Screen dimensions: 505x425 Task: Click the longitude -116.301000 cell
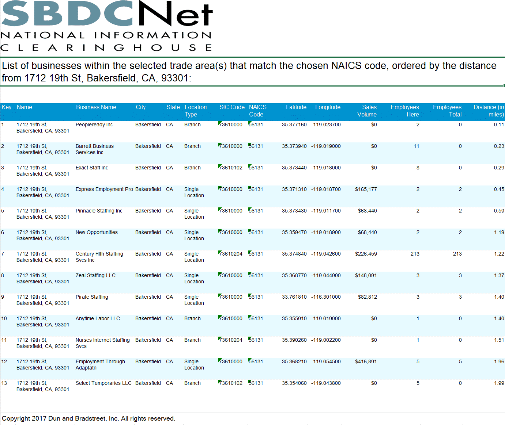click(x=326, y=297)
